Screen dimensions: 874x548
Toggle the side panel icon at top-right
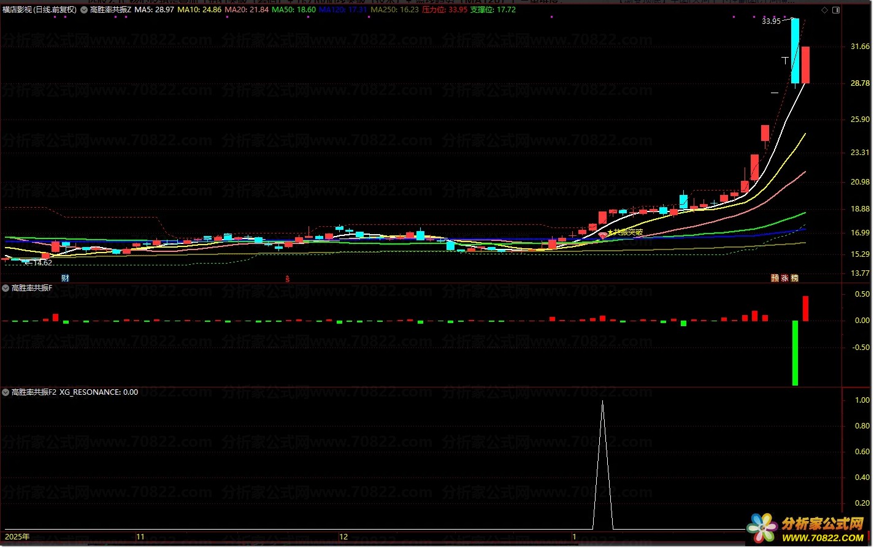tap(835, 10)
